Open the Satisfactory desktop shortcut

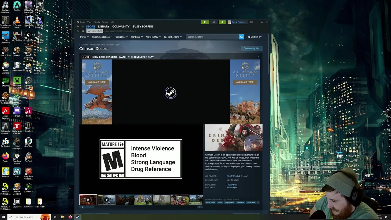17,67
